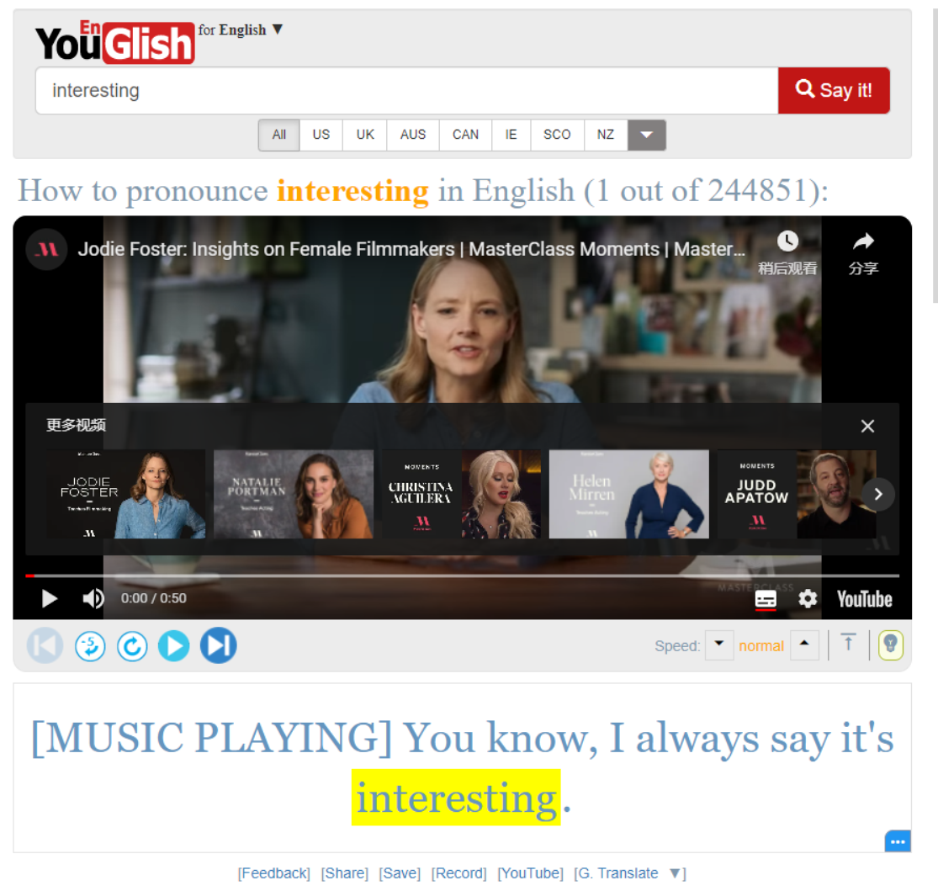938x891 pixels.
Task: Click the [Record] link
Action: 458,873
